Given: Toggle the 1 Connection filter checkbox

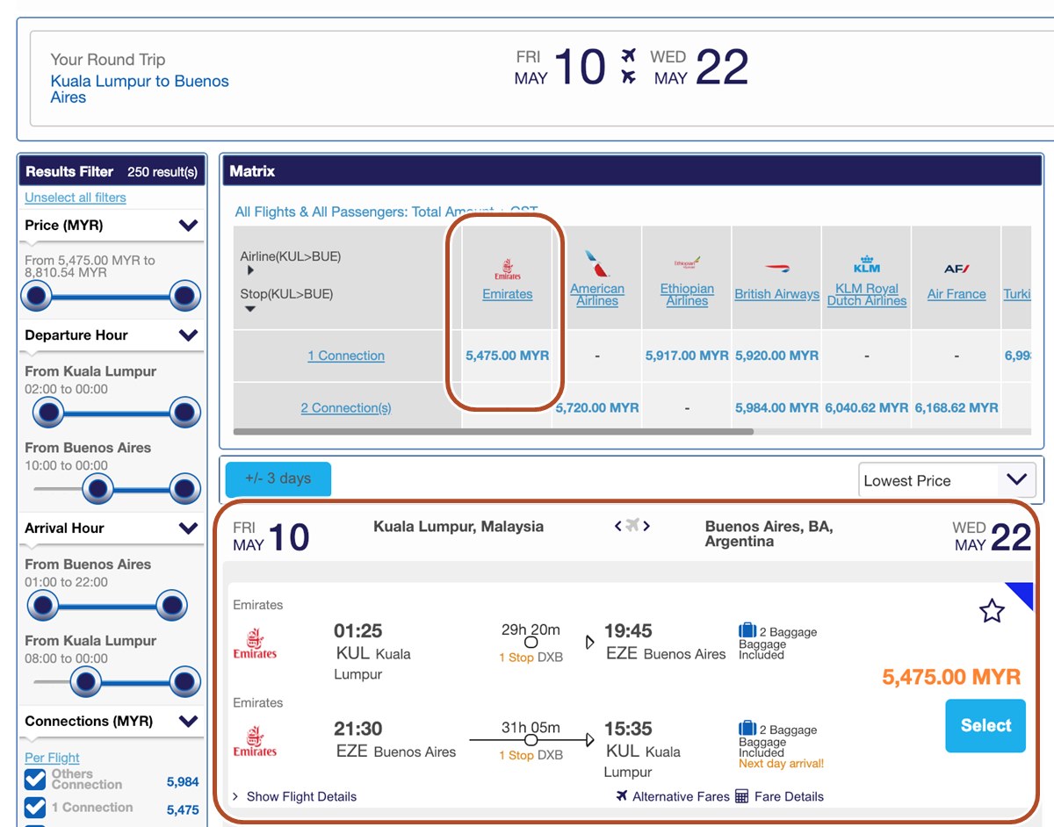Looking at the screenshot, I should click(35, 807).
